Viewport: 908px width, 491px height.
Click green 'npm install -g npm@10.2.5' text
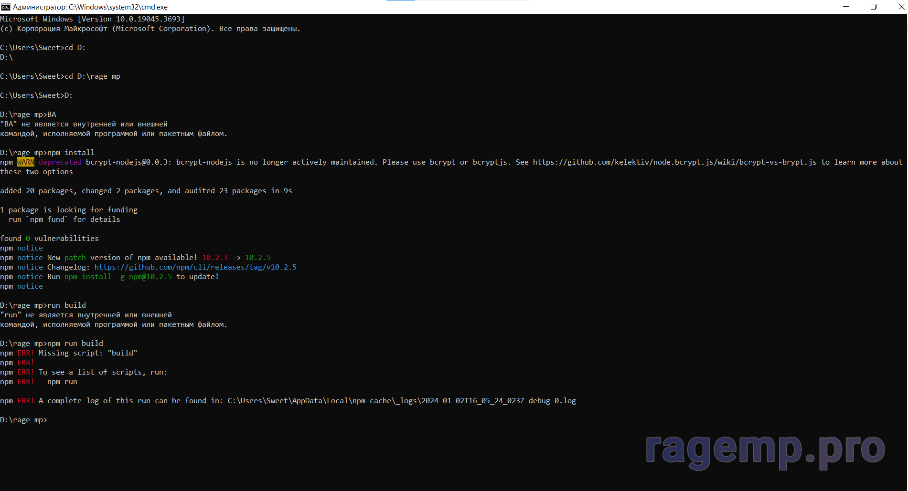(x=118, y=277)
